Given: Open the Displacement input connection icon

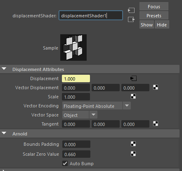Looking at the screenshot, I should coord(133,78).
